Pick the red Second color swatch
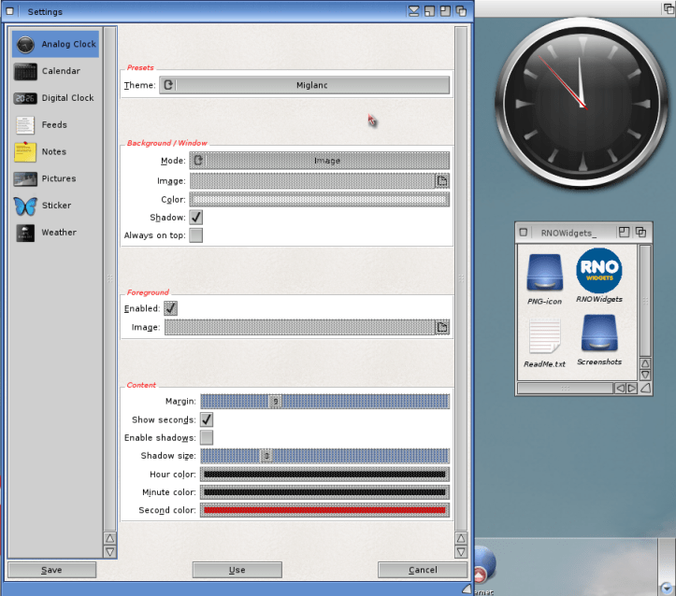 pos(324,510)
